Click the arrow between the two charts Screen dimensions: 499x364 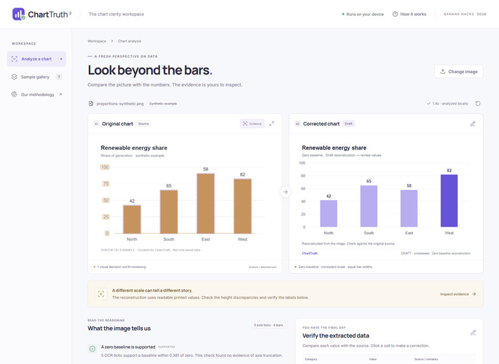pos(286,192)
